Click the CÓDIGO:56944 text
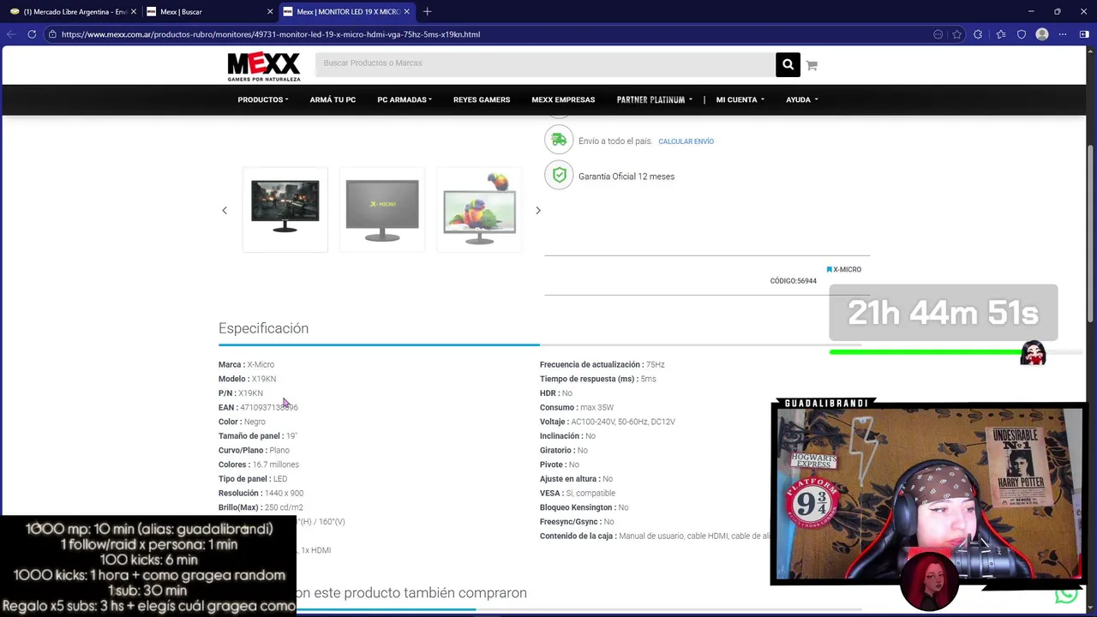Screen dimensions: 1097x617 tap(793, 281)
